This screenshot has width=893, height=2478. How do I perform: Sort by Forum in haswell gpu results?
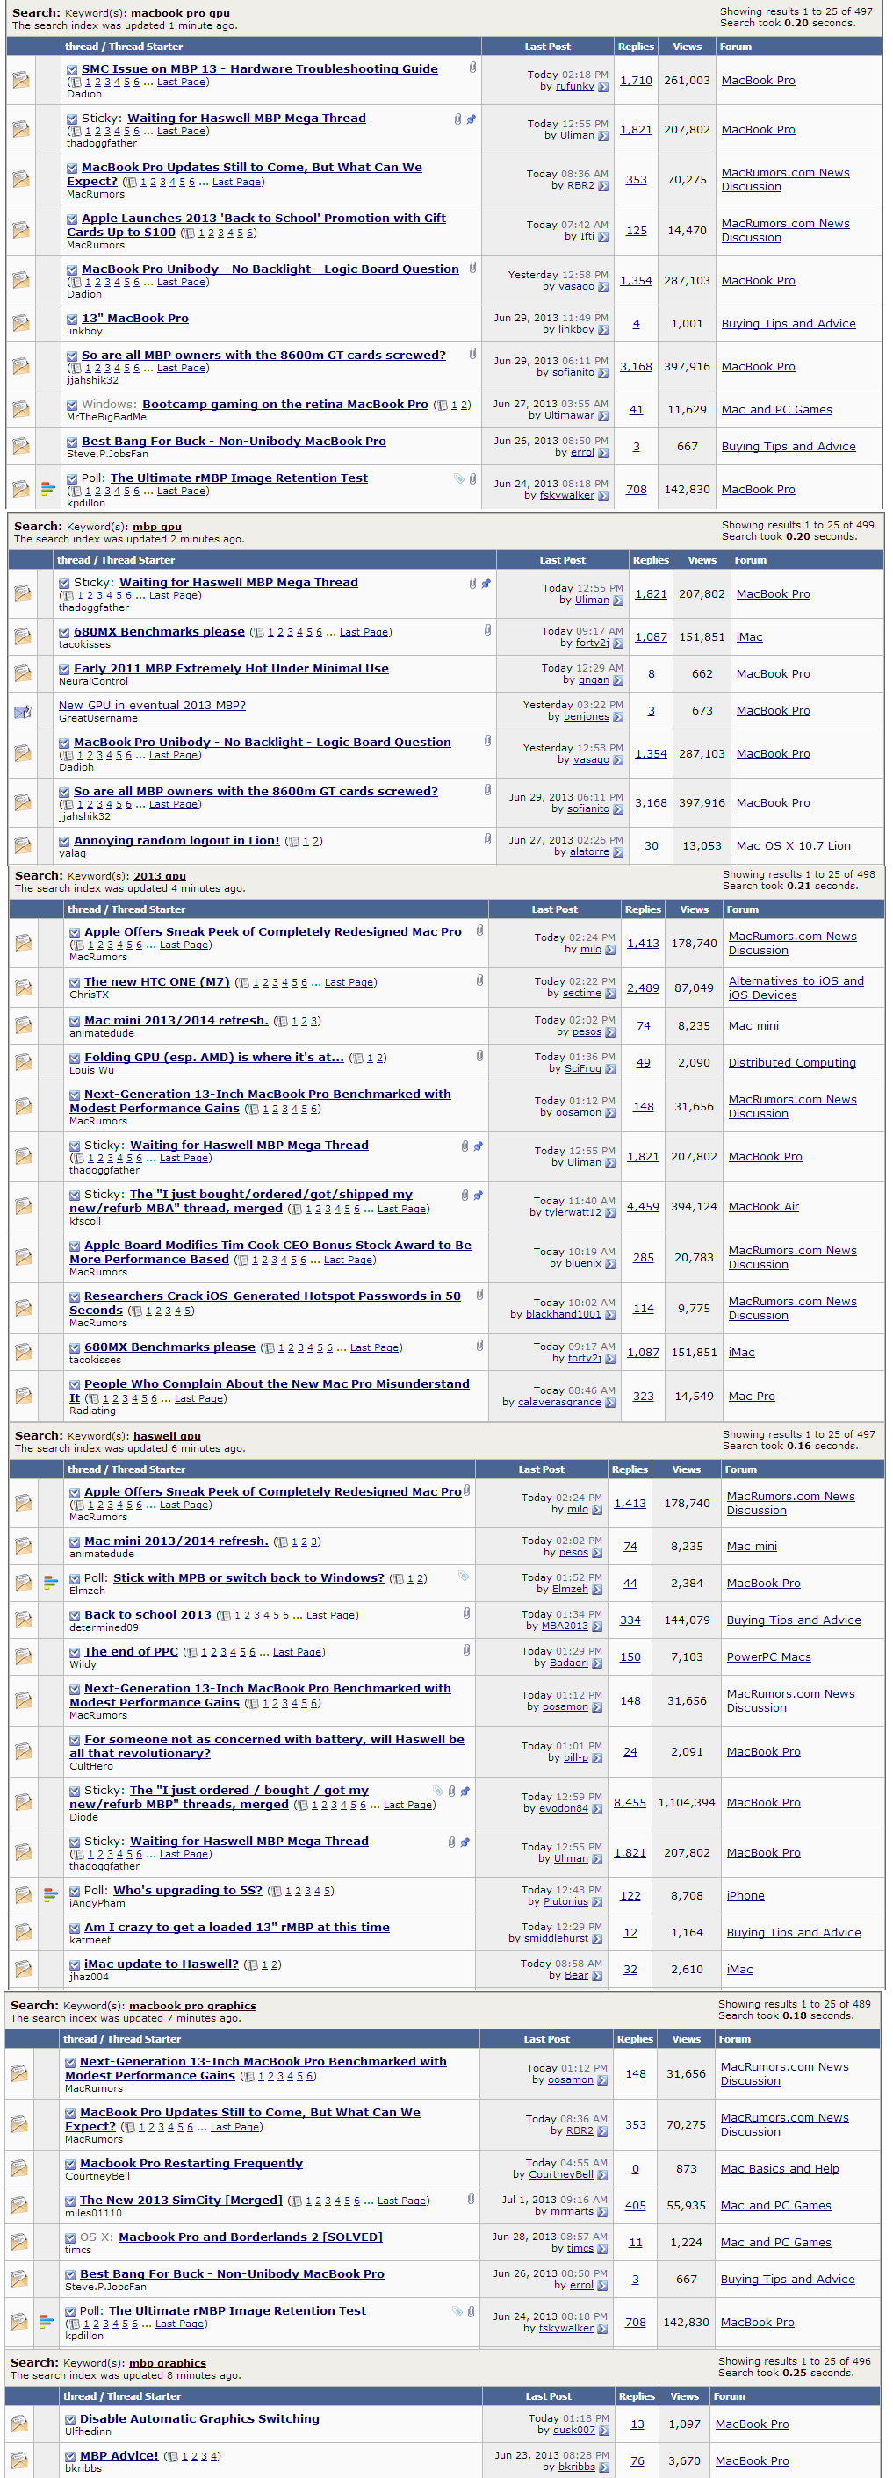coord(741,1469)
